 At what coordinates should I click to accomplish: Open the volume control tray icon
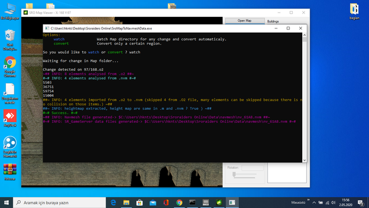pyautogui.click(x=333, y=203)
